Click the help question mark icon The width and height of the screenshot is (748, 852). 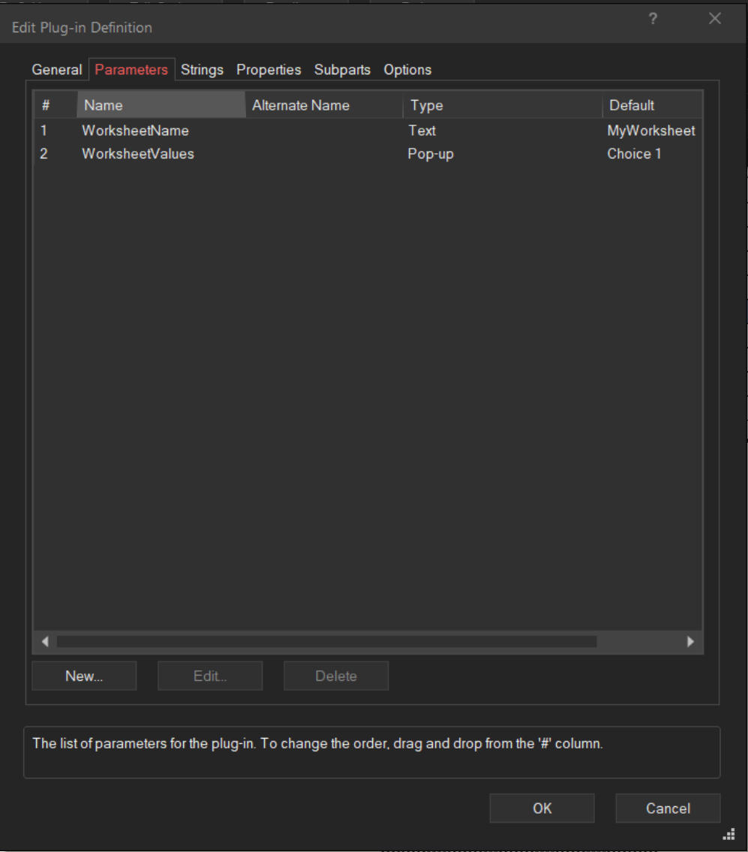click(653, 20)
